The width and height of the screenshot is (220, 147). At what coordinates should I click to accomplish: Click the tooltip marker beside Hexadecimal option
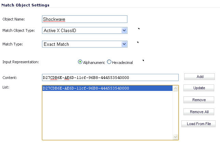[x=143, y=61]
